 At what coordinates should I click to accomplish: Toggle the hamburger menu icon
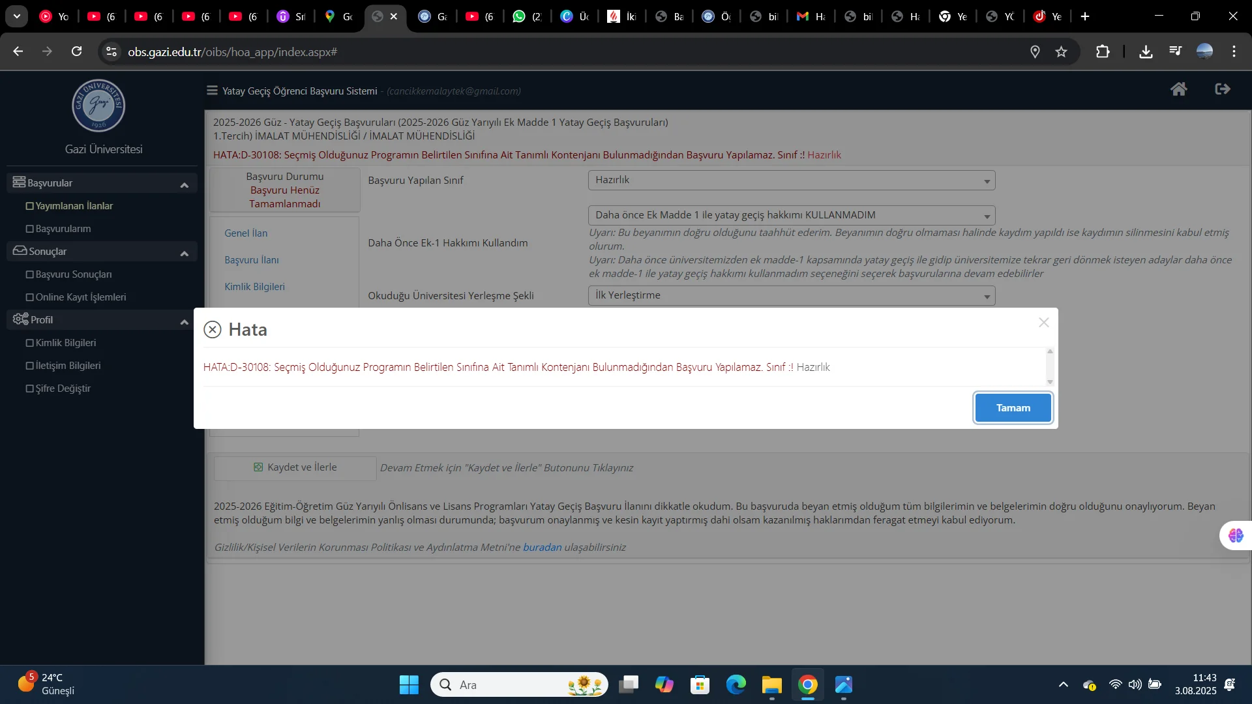click(212, 91)
